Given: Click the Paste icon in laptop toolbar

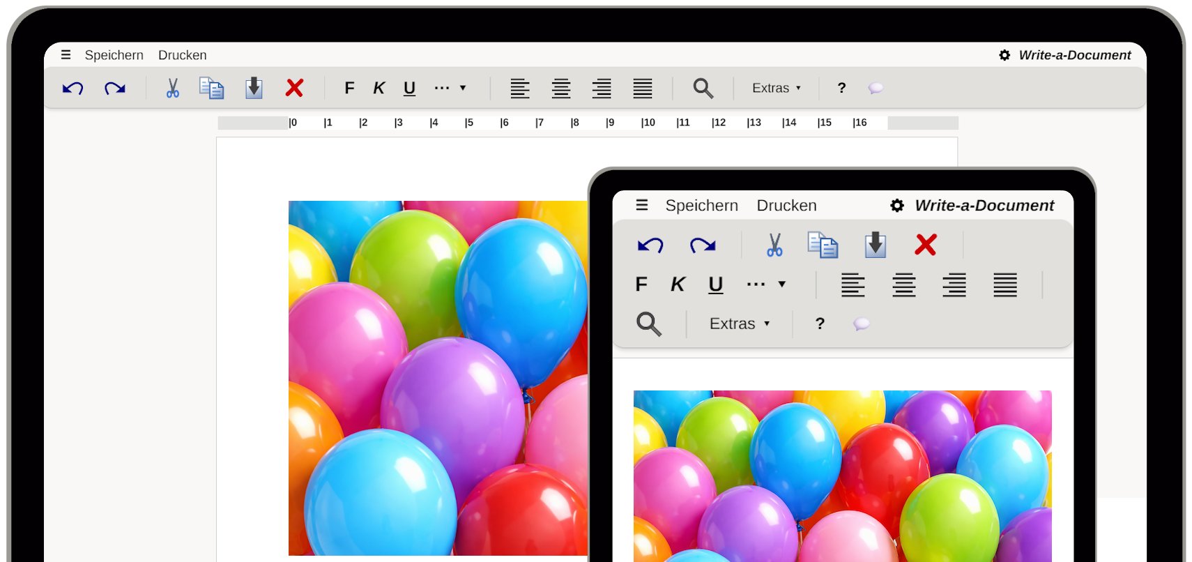Looking at the screenshot, I should pos(254,88).
